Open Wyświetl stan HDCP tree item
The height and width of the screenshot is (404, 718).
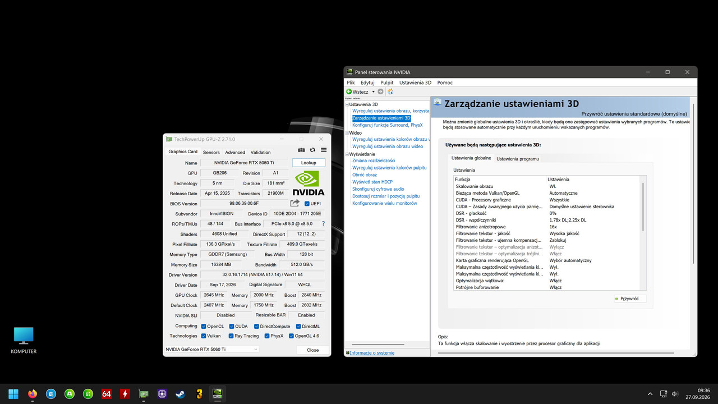click(372, 182)
